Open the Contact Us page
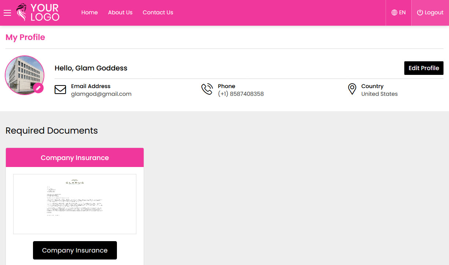449x265 pixels. coord(158,12)
